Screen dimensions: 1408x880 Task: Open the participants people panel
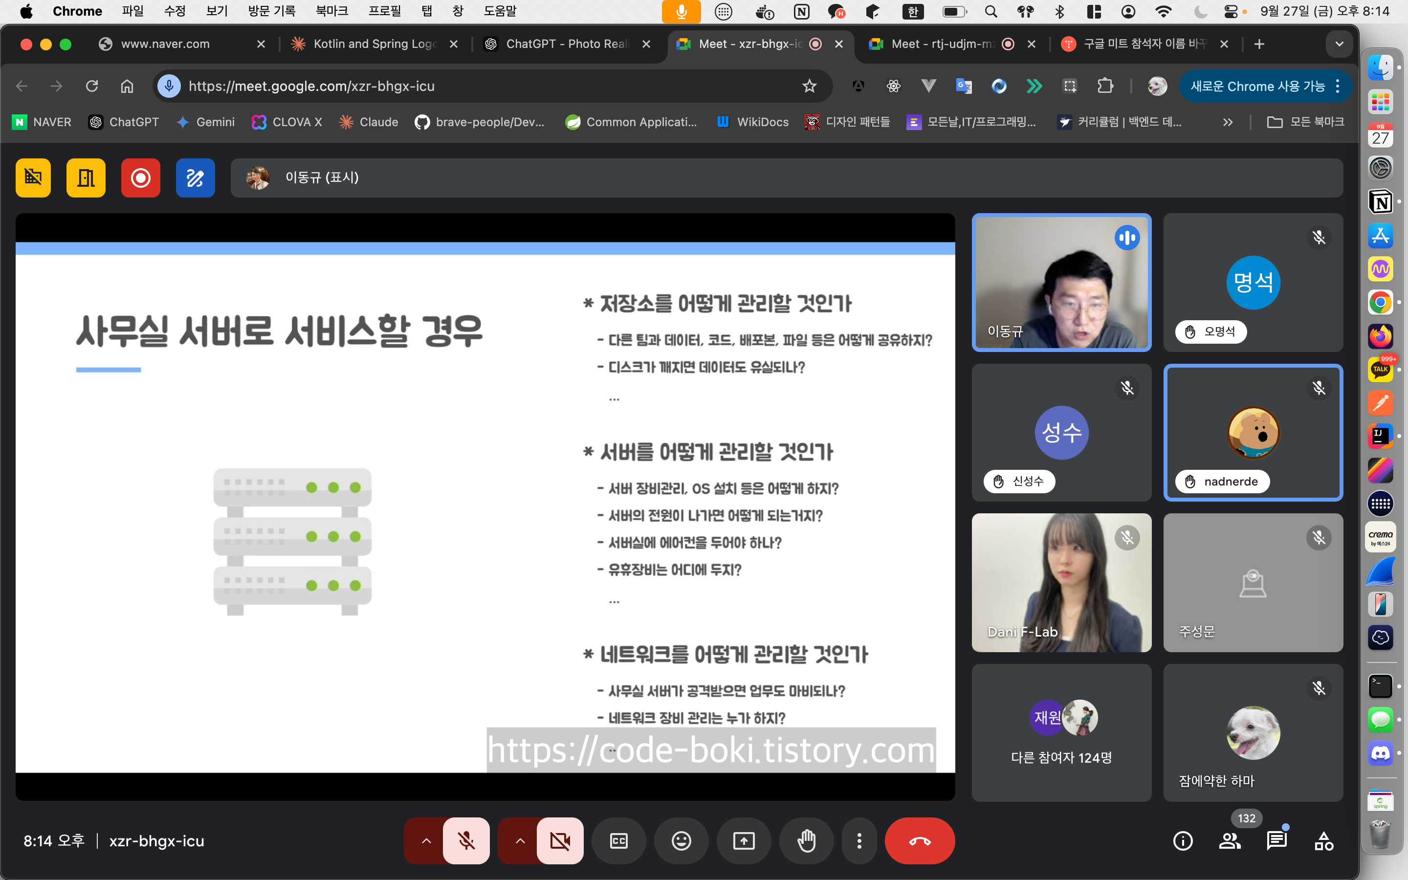pyautogui.click(x=1230, y=840)
